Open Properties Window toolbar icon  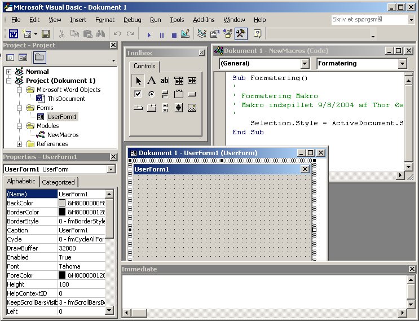(x=215, y=34)
